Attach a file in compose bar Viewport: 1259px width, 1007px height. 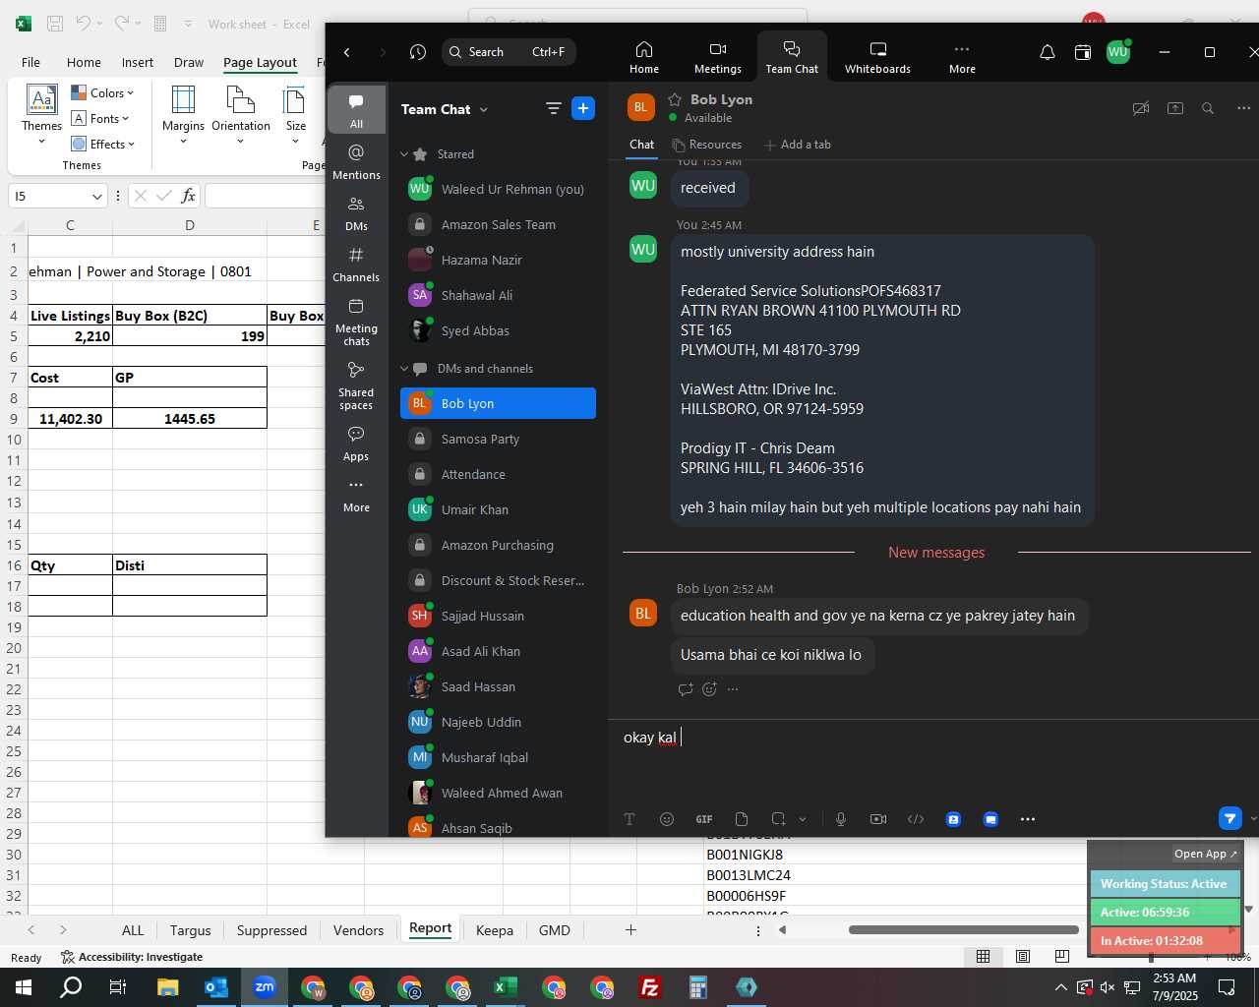[742, 819]
